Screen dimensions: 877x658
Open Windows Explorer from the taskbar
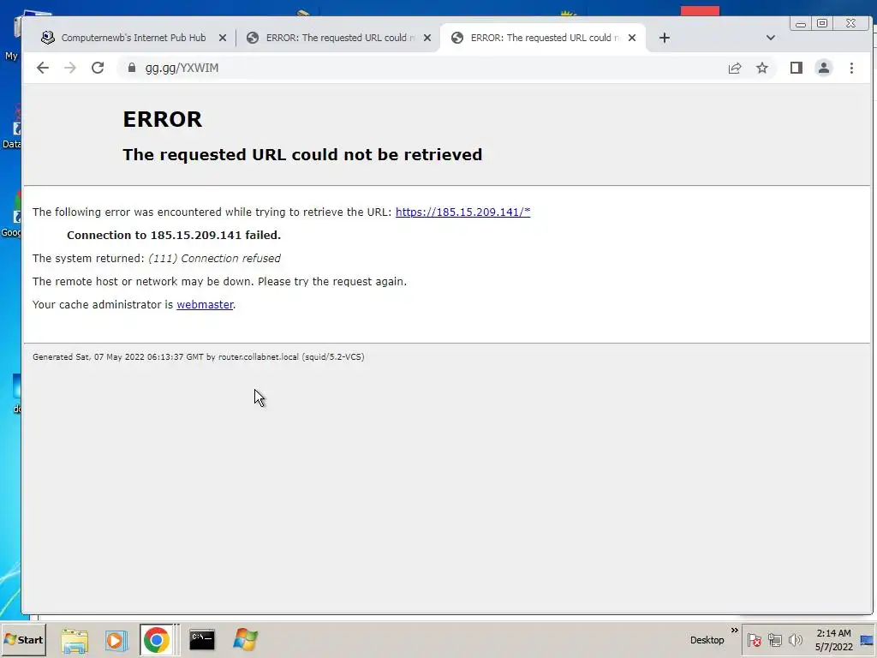coord(75,640)
